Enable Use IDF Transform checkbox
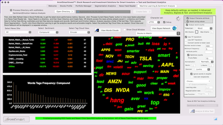Viewport: 223px width, 125px height. click(x=186, y=40)
